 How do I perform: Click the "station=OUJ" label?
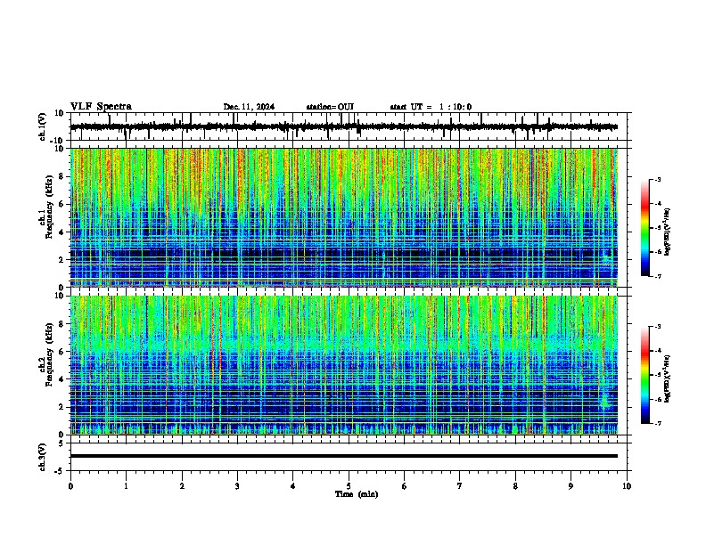click(x=330, y=107)
